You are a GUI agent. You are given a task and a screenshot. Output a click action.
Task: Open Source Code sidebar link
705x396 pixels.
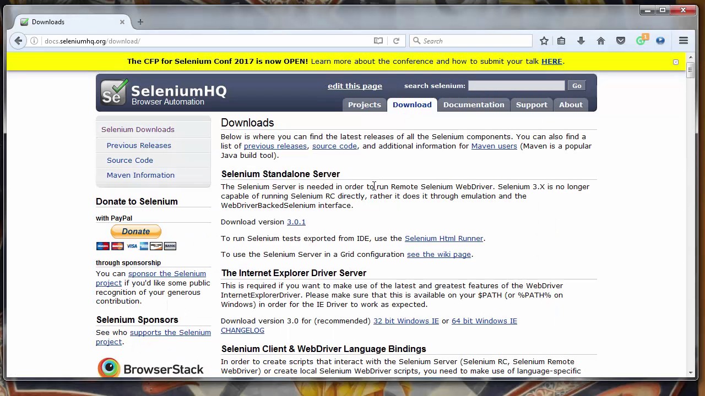click(130, 160)
